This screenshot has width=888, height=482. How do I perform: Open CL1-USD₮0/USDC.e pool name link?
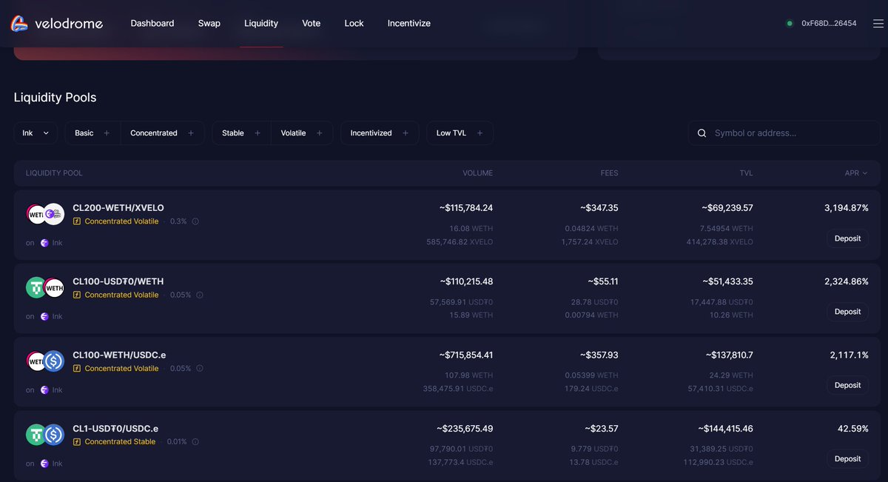(115, 429)
